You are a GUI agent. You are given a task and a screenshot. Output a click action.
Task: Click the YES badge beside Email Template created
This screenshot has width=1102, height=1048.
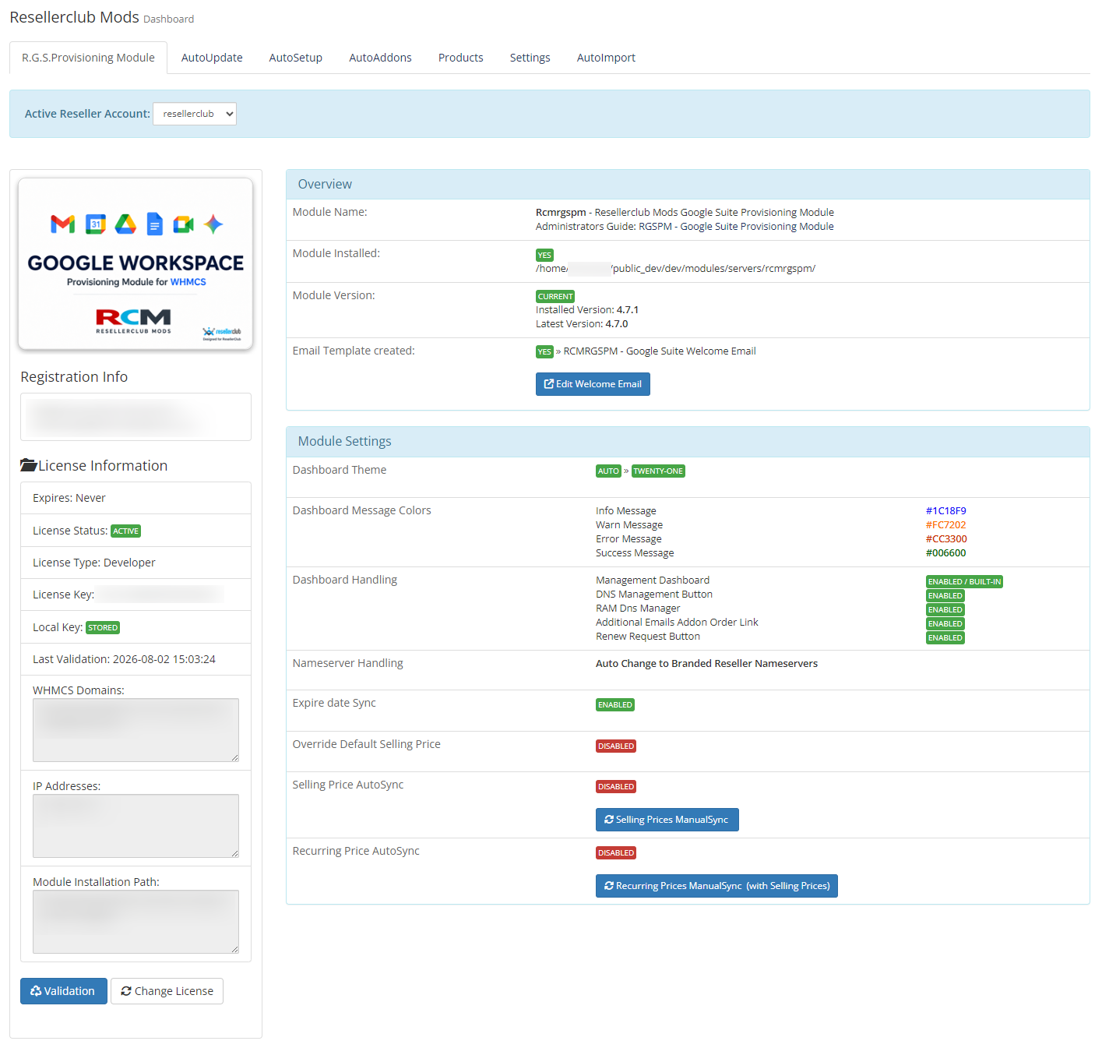click(544, 352)
